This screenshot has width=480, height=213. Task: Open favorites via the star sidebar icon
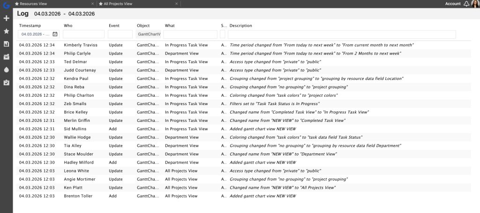pyautogui.click(x=6, y=31)
